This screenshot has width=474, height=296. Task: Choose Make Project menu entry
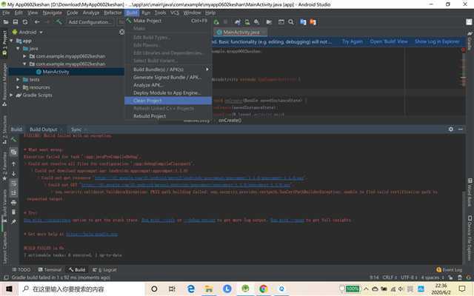tap(168, 21)
